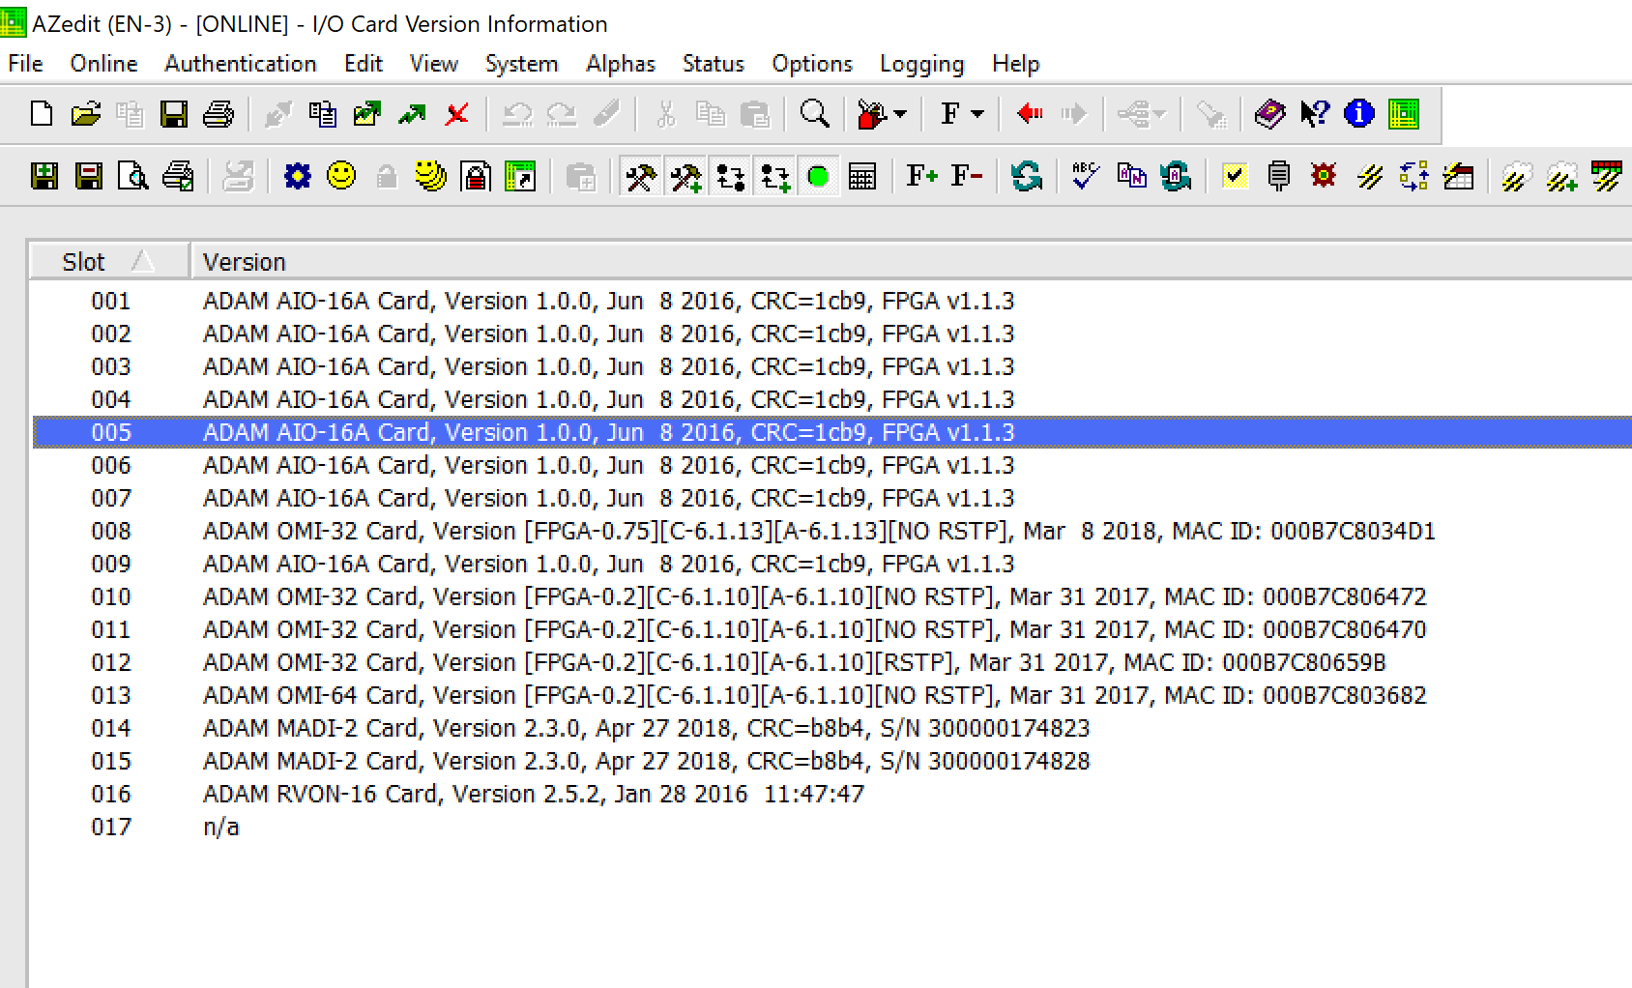Open the magnifying glass search icon
Image resolution: width=1632 pixels, height=988 pixels.
click(814, 114)
